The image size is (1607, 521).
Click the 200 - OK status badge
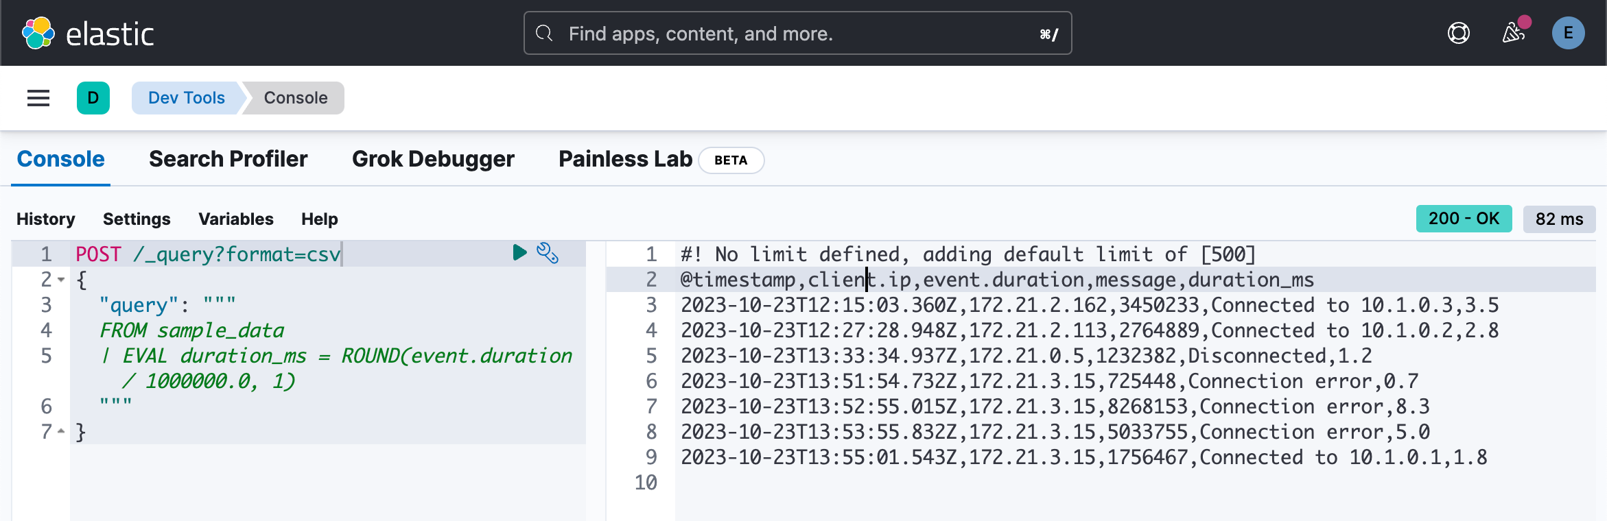pyautogui.click(x=1464, y=219)
